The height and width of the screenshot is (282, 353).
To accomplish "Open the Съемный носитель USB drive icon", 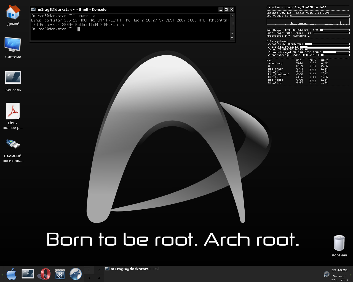I will pos(13,150).
